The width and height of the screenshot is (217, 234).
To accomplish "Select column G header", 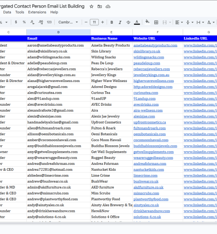I will 209,32.
